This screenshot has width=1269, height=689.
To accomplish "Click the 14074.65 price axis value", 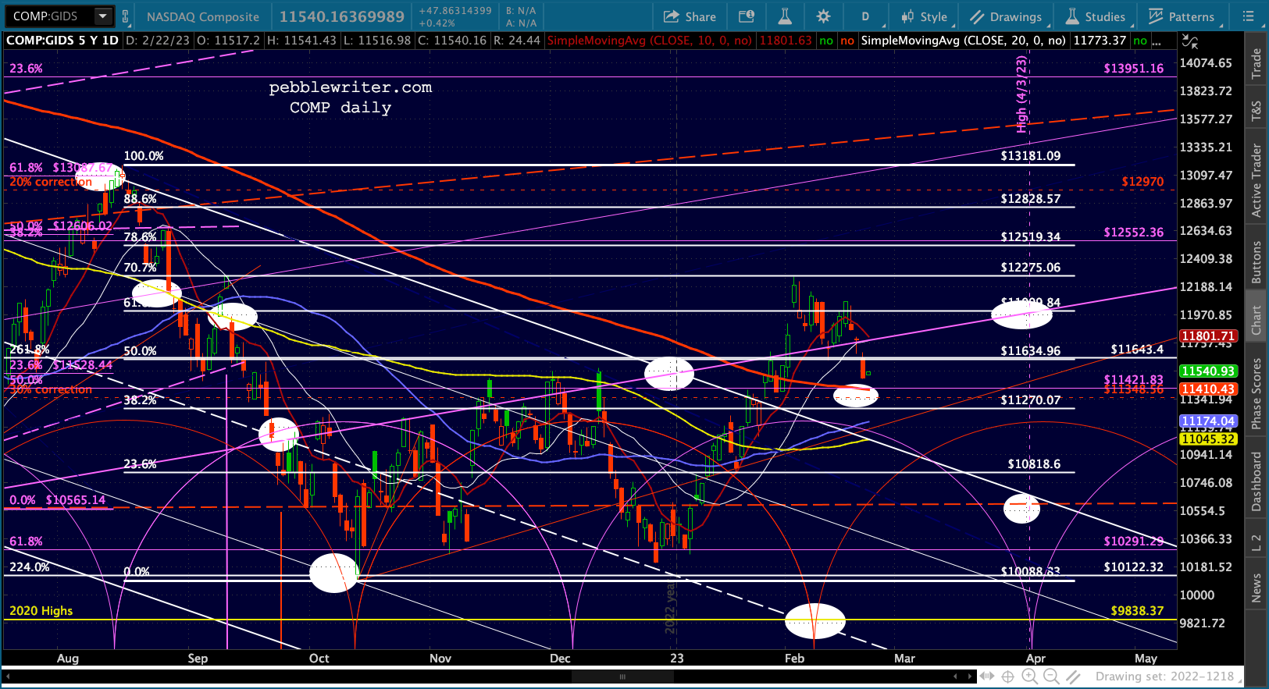I will point(1206,63).
